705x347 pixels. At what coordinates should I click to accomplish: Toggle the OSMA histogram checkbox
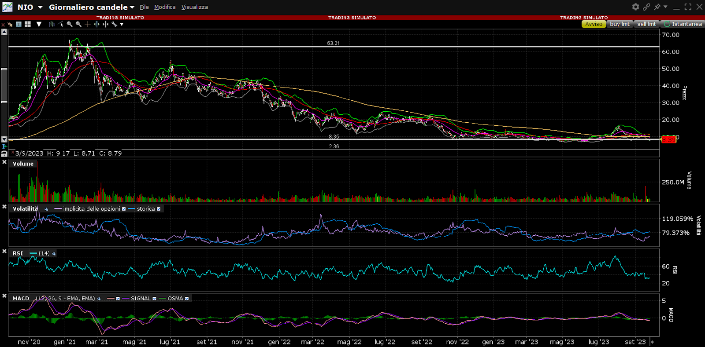pos(187,299)
